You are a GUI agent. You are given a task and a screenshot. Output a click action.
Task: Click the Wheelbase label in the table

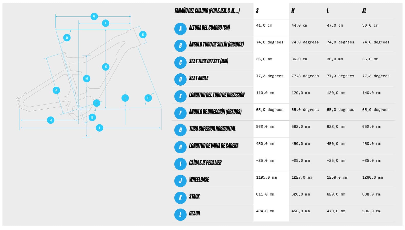pos(199,180)
